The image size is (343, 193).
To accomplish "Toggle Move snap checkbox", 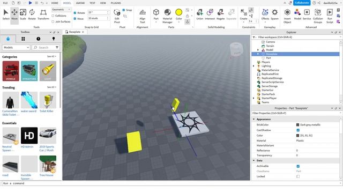I will [75, 19].
